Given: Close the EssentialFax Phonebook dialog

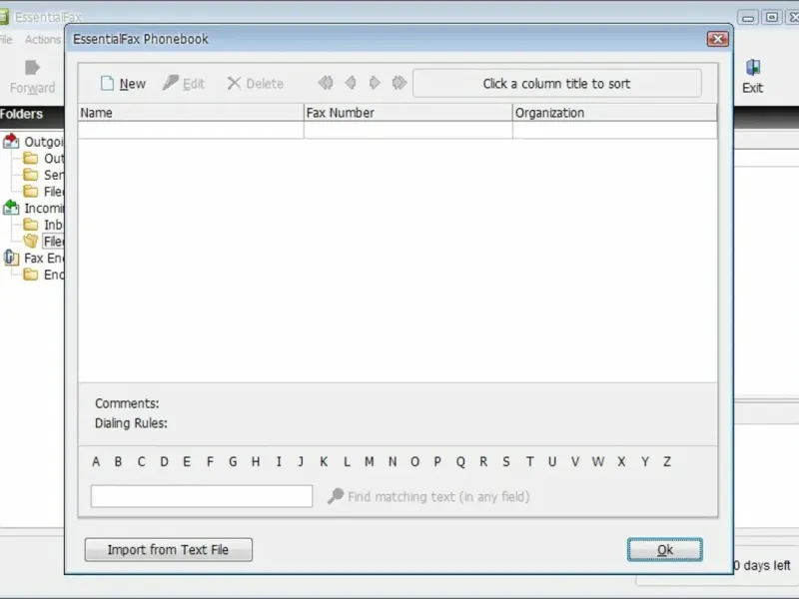Looking at the screenshot, I should [x=717, y=39].
